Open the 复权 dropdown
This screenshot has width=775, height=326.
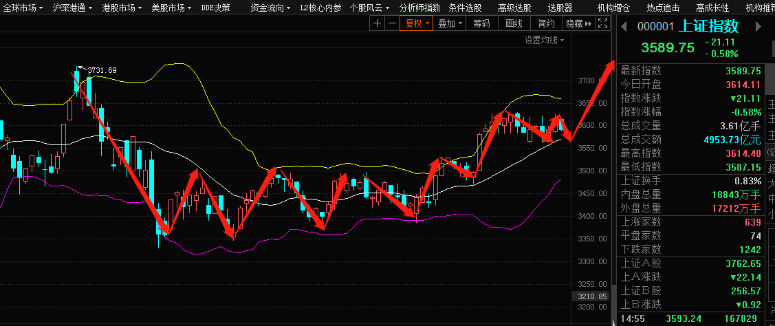pyautogui.click(x=417, y=23)
